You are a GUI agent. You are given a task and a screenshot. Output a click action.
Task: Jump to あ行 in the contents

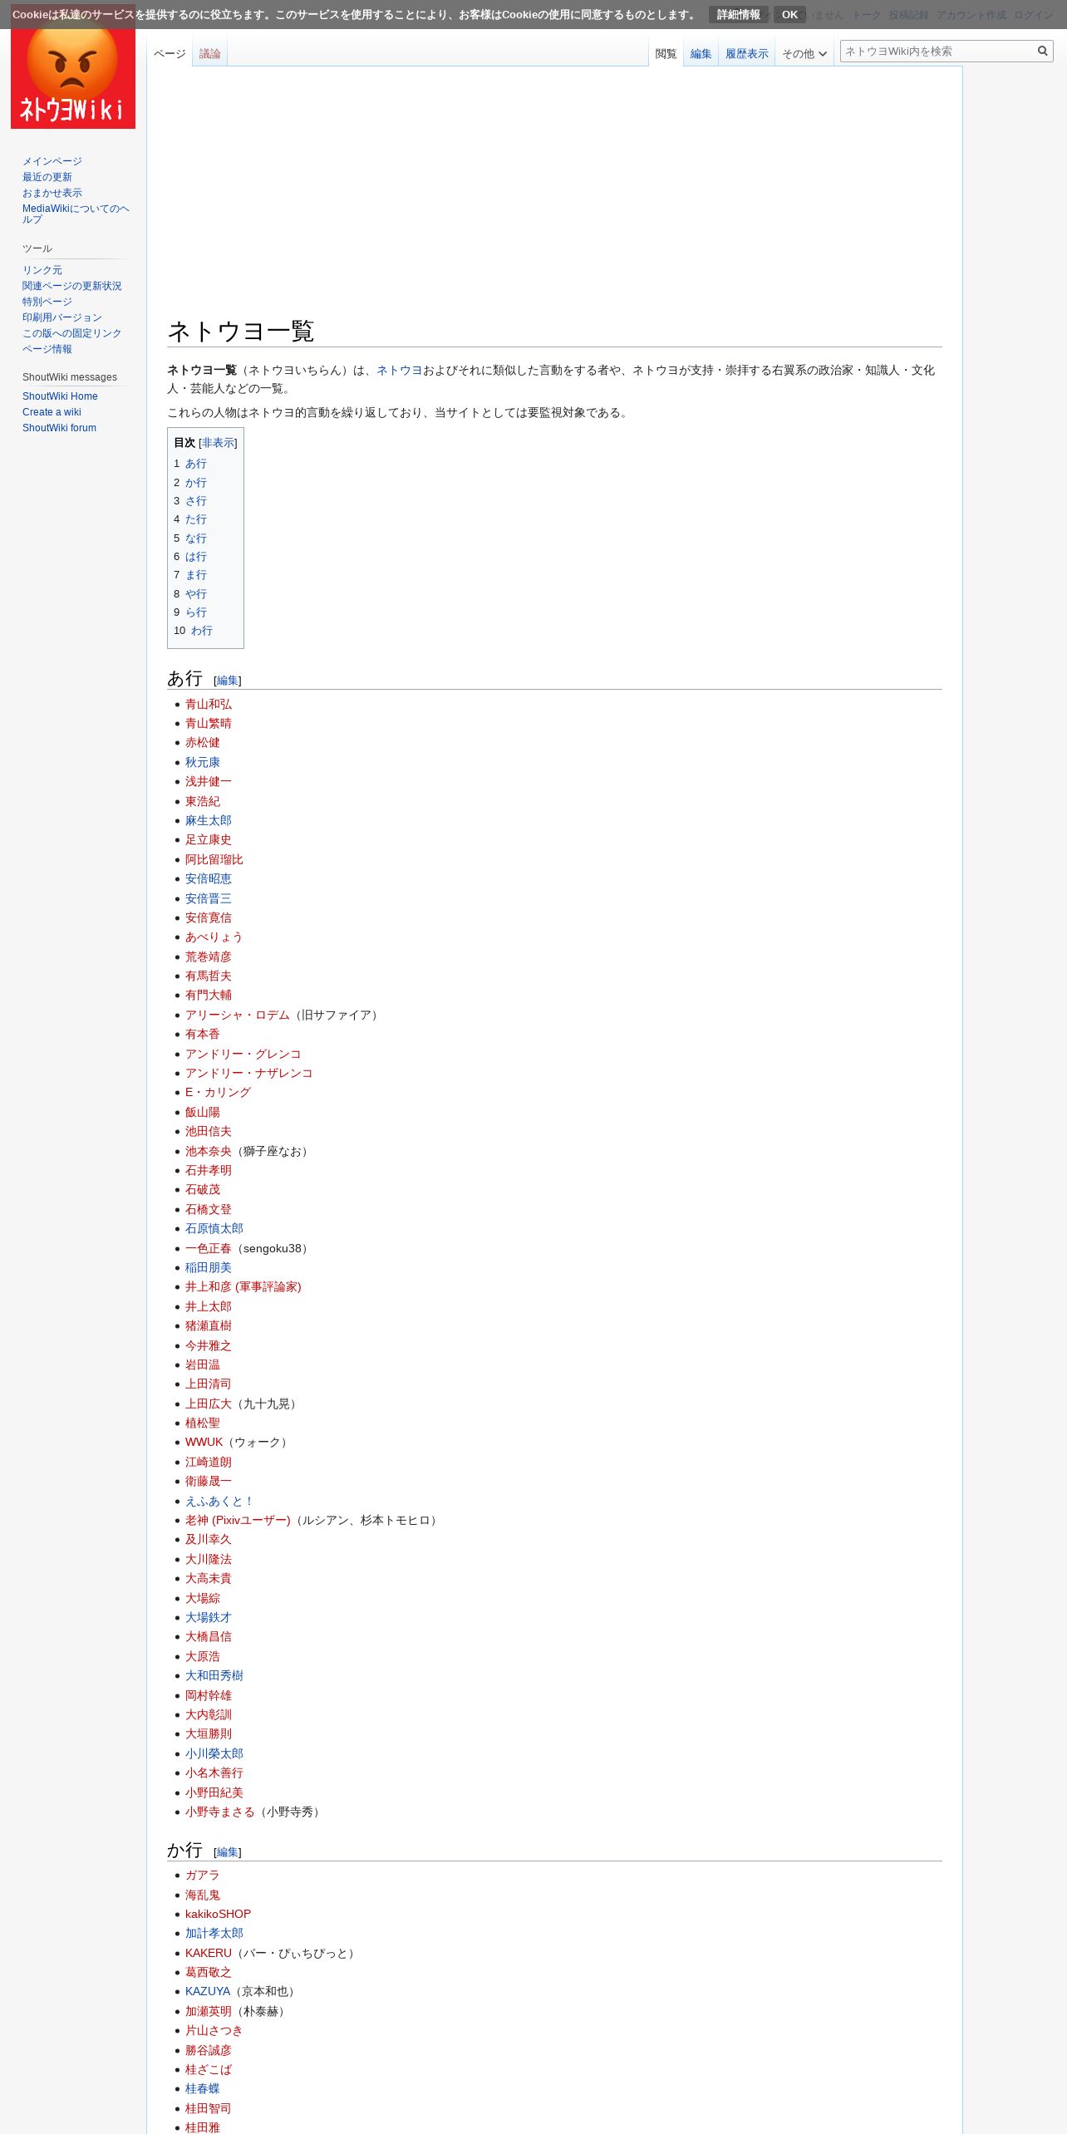(x=196, y=464)
